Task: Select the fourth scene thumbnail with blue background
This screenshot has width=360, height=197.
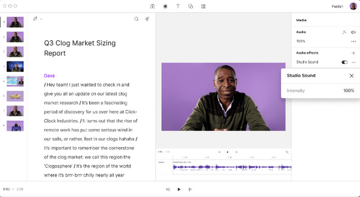Action: point(15,67)
